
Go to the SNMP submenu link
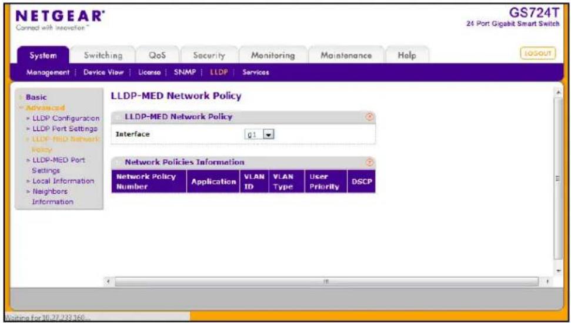185,72
